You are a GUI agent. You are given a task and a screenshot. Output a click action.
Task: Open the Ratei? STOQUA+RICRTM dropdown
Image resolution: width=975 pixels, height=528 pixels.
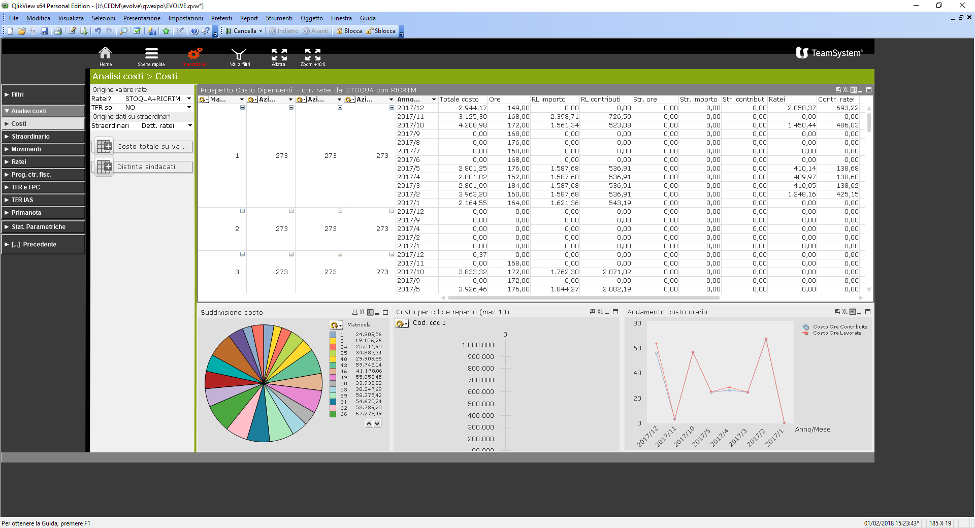click(x=189, y=99)
